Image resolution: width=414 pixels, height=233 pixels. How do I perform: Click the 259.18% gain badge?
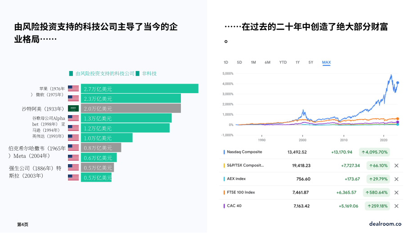point(377,206)
